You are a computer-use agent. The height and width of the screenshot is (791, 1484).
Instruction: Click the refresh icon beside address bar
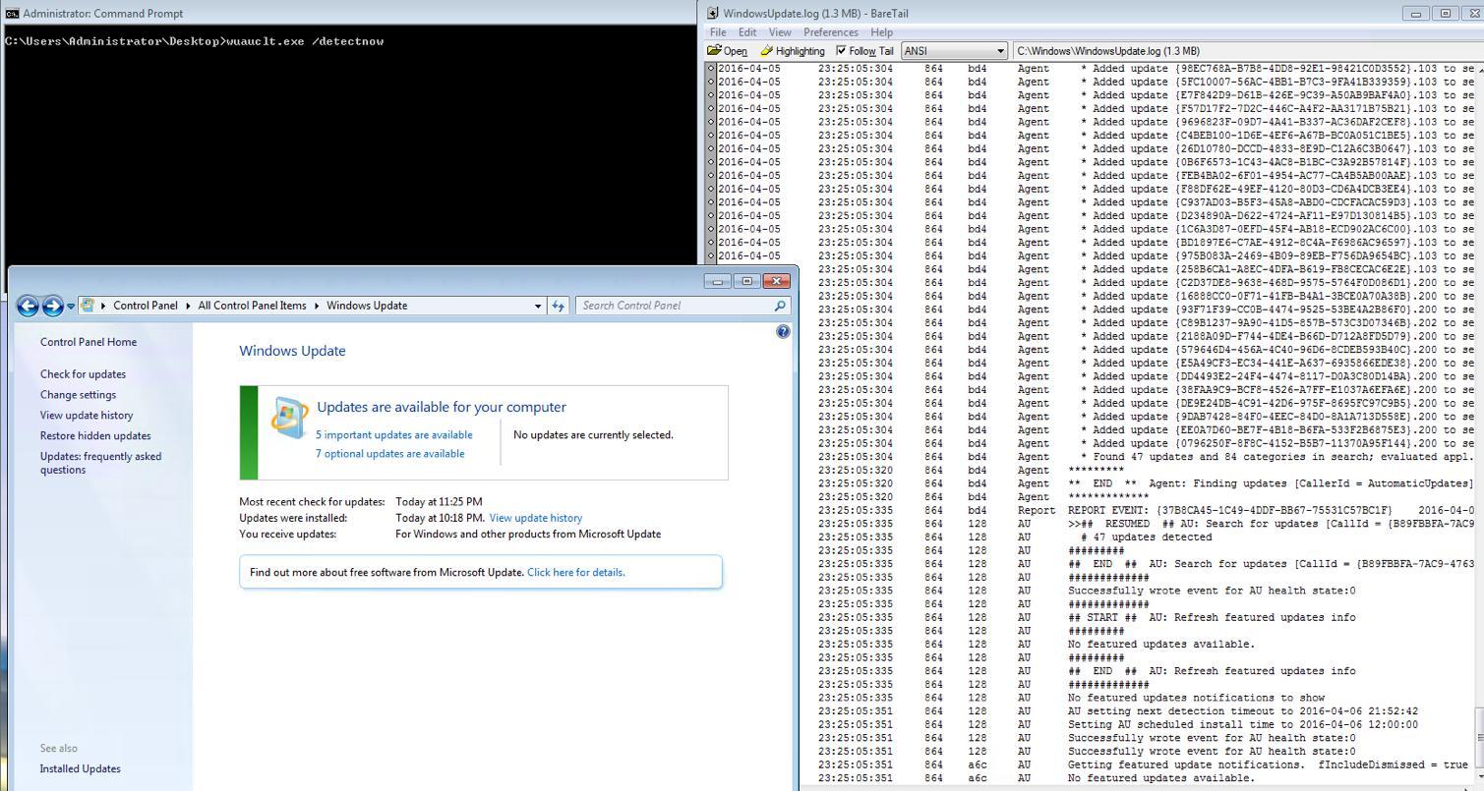point(559,306)
